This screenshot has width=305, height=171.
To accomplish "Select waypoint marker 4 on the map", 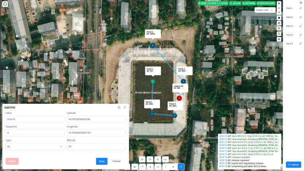I will click(x=183, y=82).
